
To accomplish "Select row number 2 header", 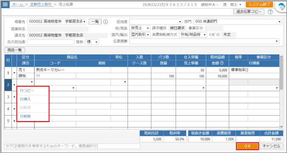I will 8,85.
